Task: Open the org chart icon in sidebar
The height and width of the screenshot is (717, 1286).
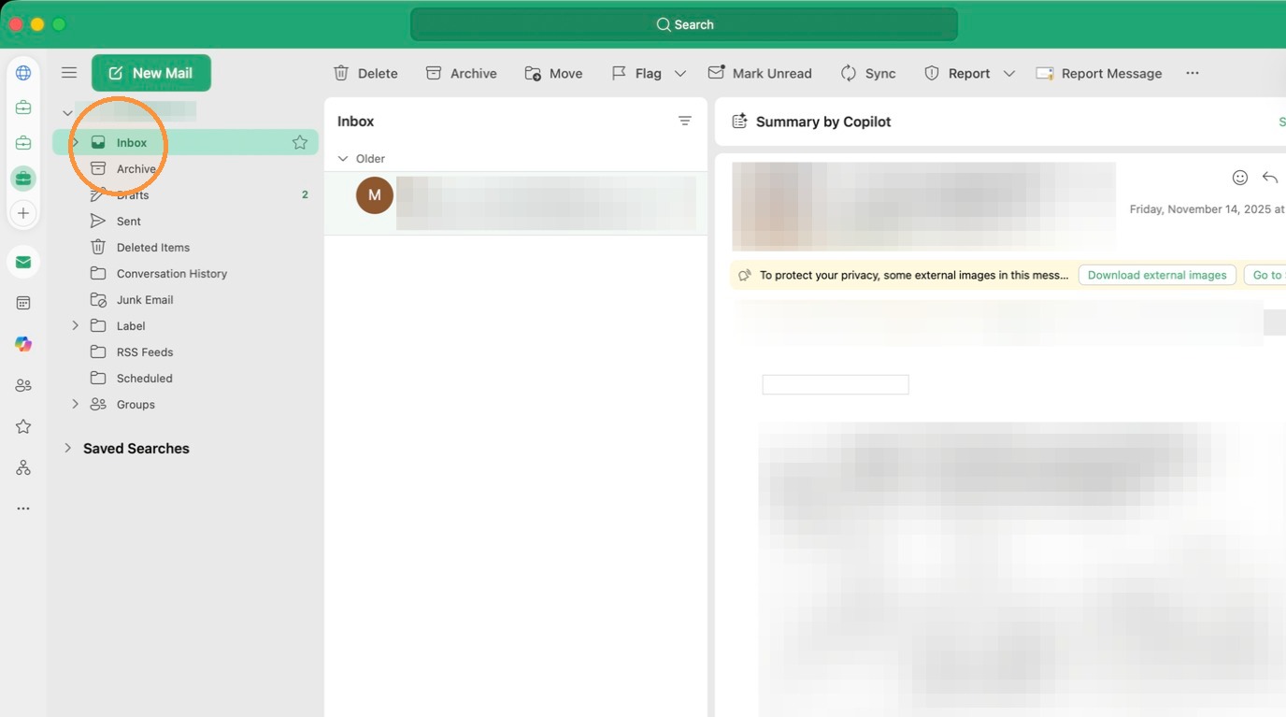Action: click(23, 467)
